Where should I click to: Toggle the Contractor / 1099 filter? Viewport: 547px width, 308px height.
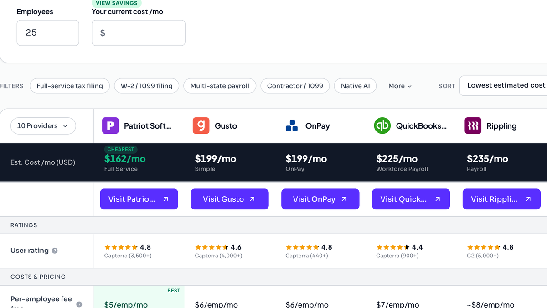point(295,86)
